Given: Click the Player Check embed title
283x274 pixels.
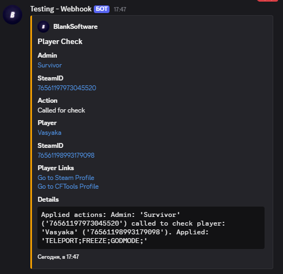Looking at the screenshot, I should 60,42.
